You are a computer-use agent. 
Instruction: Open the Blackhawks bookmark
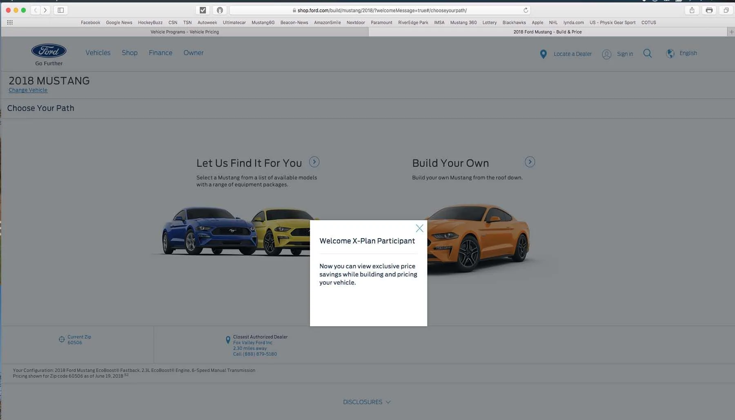coord(514,22)
